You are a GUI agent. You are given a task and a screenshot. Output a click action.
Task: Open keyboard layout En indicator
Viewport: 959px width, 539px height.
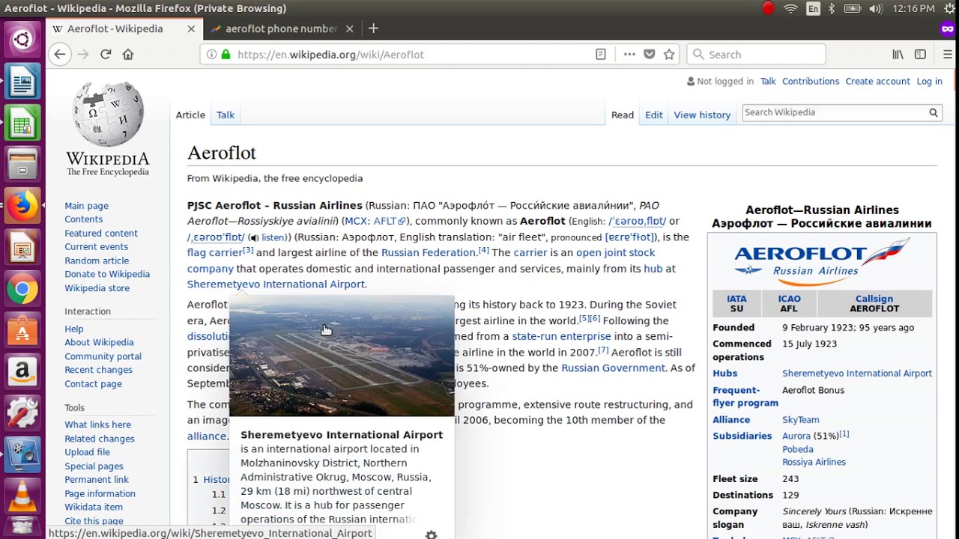pos(813,8)
